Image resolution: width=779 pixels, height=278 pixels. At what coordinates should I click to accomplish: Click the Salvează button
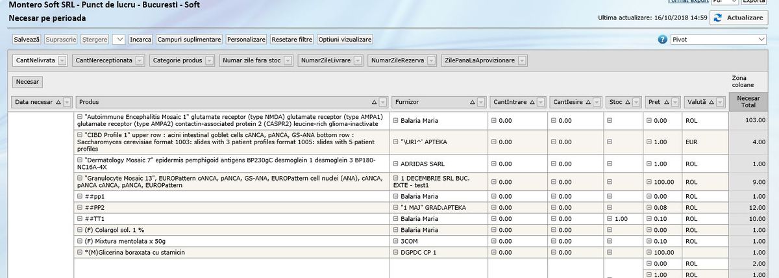coord(27,40)
